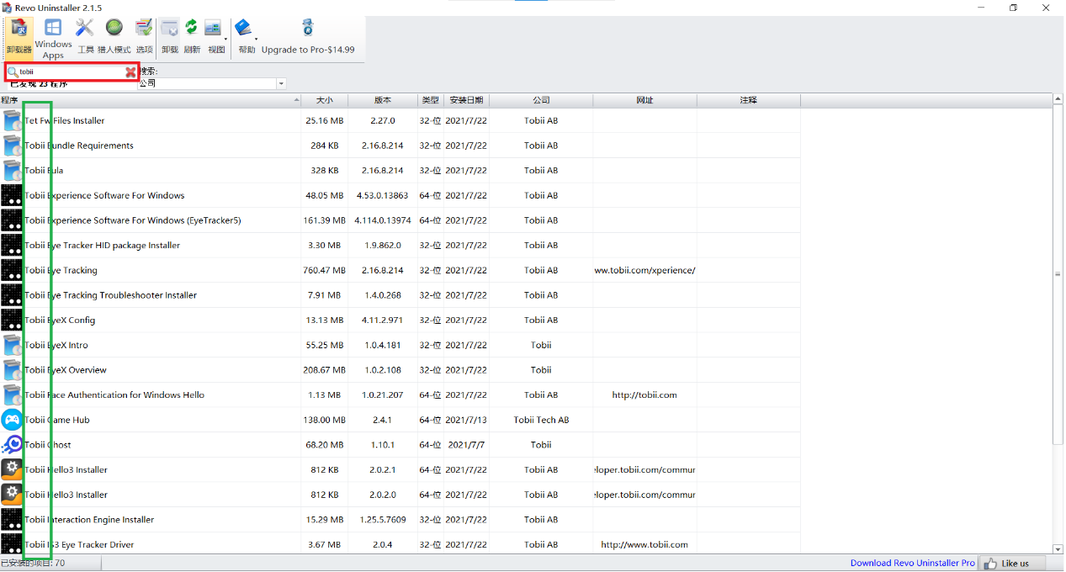Viewport: 1066px width, 572px height.
Task: Click the gear icon of Hello3 Installer 2.0.2.1
Action: [x=12, y=469]
